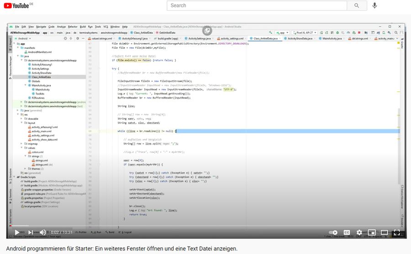411x254 pixels.
Task: Open the video settings gear
Action: 359,232
